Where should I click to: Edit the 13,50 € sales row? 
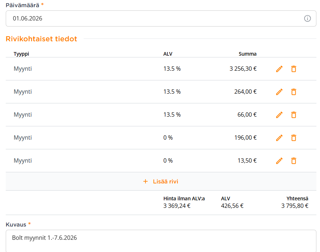pos(279,161)
